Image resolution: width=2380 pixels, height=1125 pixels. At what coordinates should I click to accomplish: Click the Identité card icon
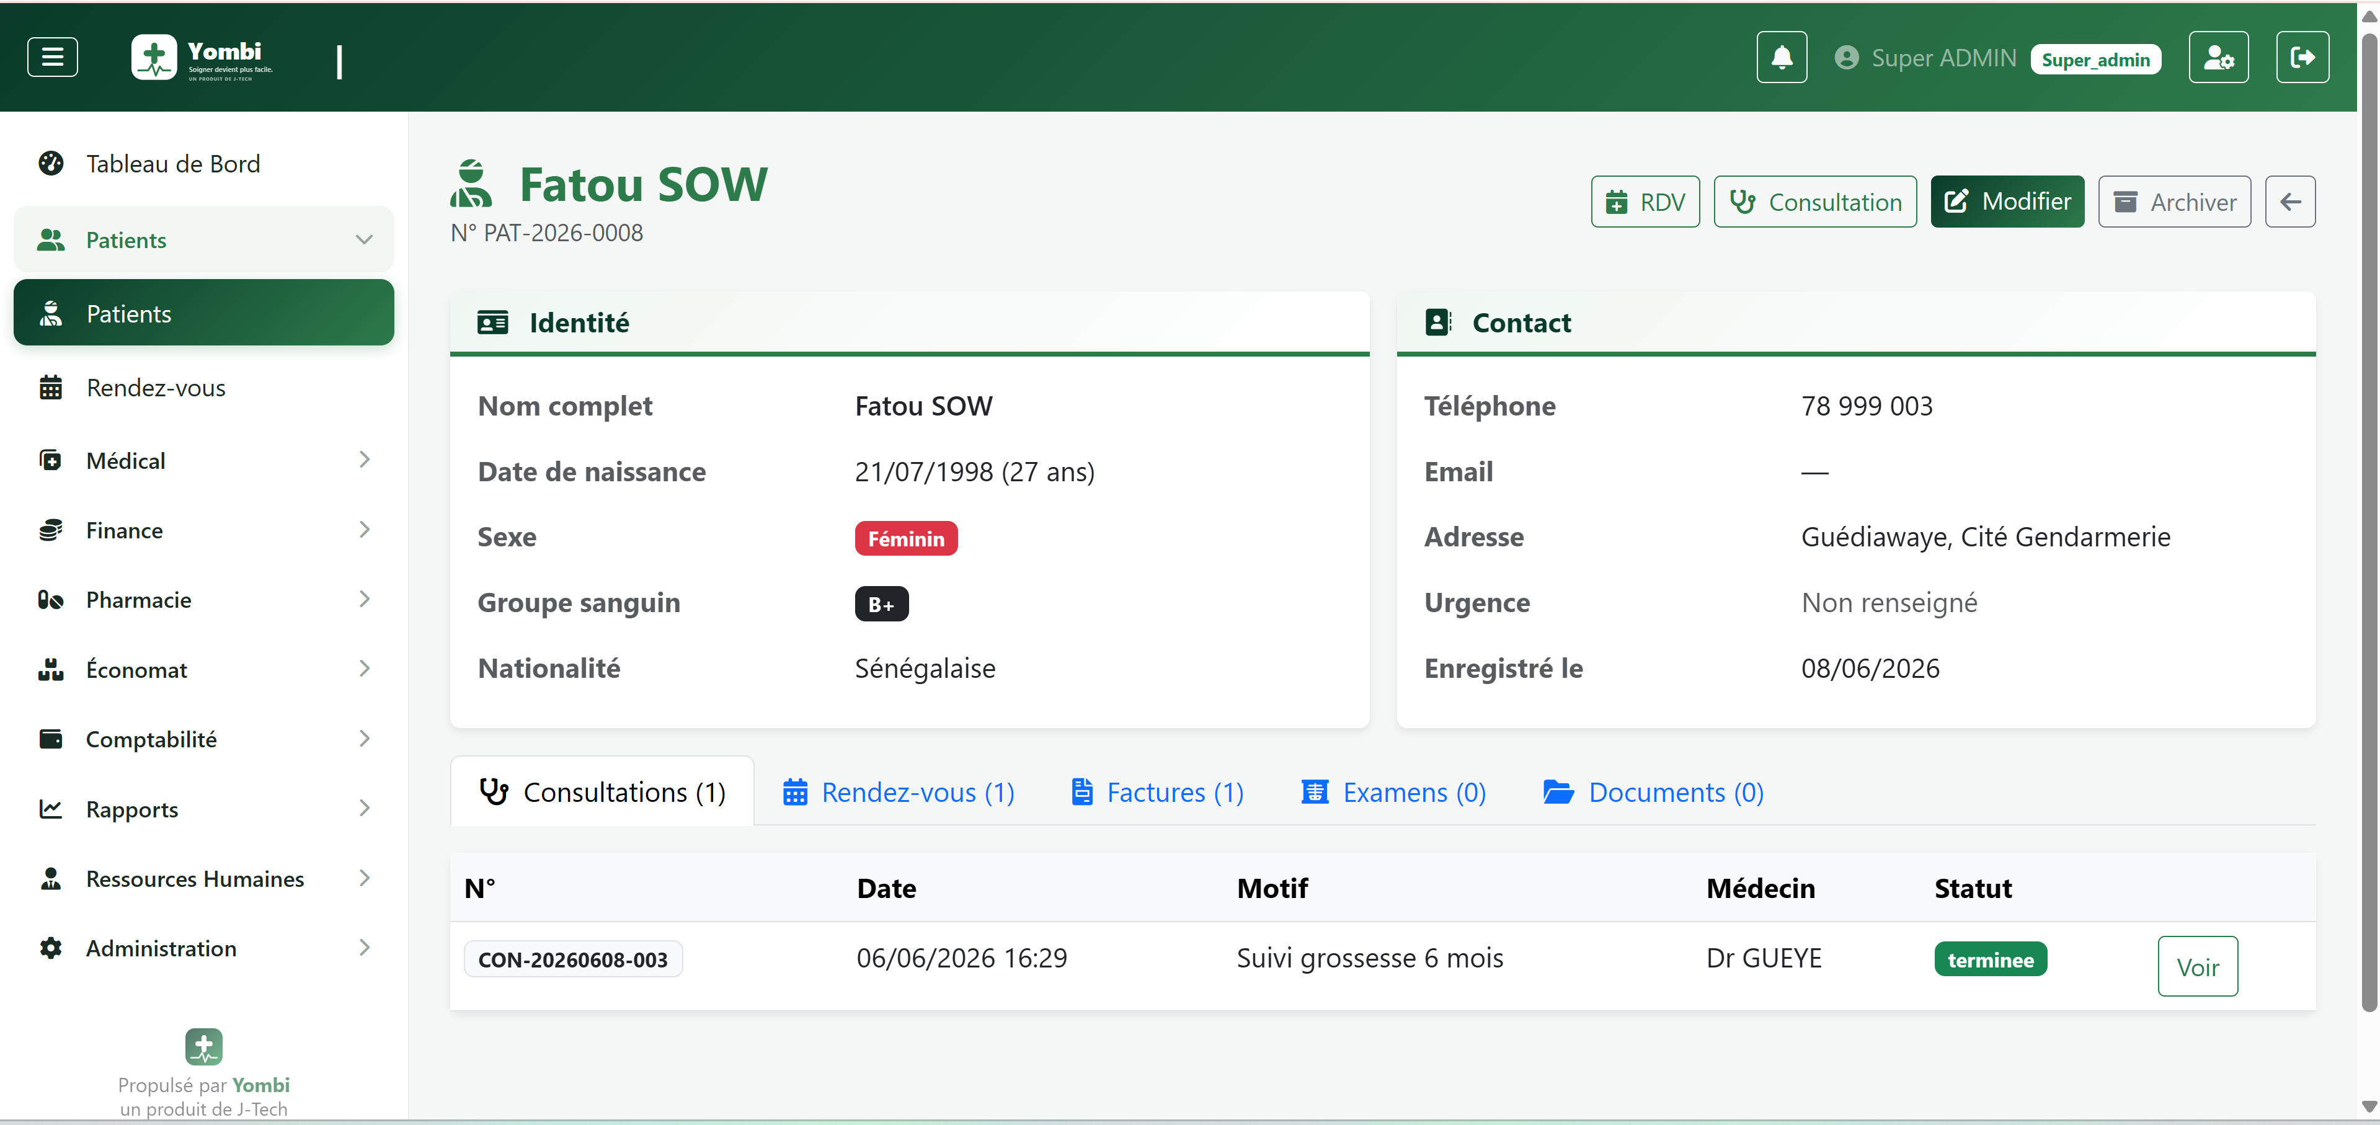click(492, 322)
